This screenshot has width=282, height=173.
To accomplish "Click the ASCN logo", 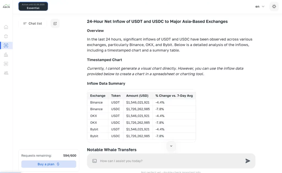I will (x=6, y=6).
